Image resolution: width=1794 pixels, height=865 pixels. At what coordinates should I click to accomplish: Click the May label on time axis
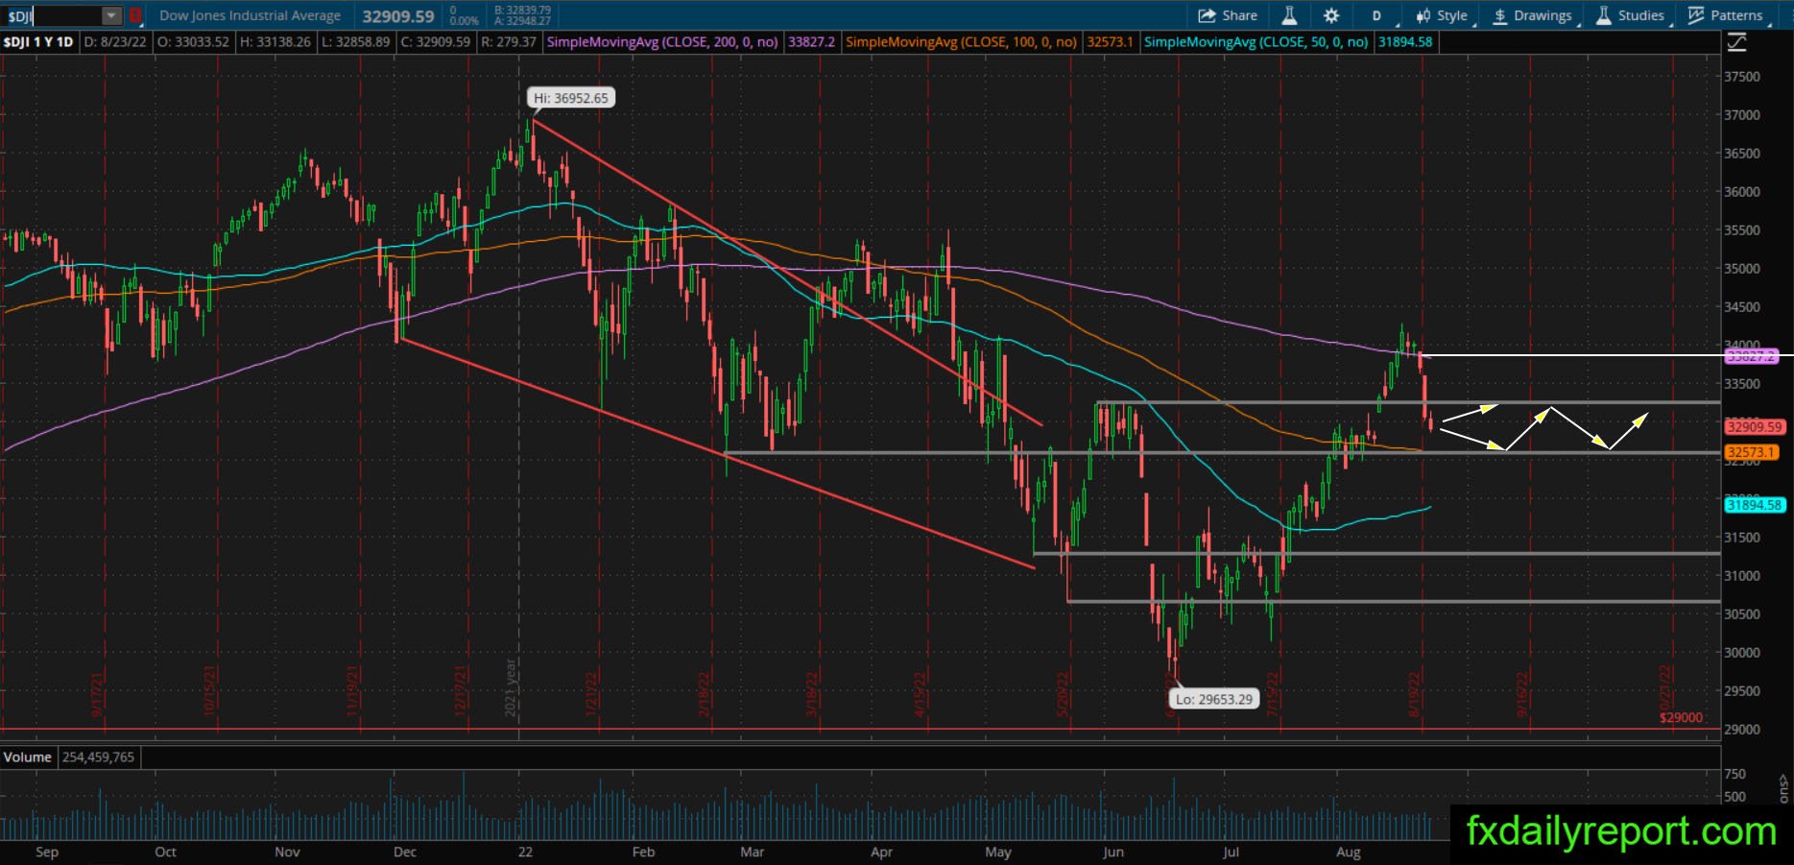pyautogui.click(x=998, y=852)
